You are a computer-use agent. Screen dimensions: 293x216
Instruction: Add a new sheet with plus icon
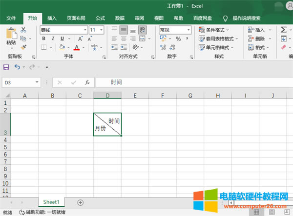81,202
